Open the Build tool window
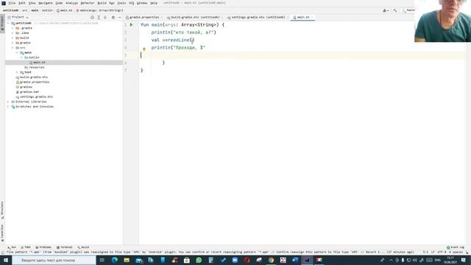 pos(83,247)
